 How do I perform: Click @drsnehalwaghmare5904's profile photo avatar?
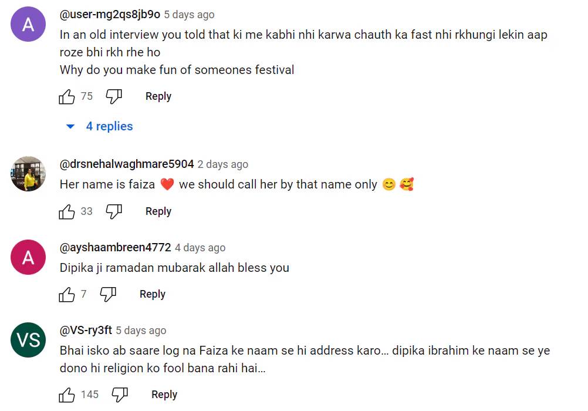click(28, 174)
